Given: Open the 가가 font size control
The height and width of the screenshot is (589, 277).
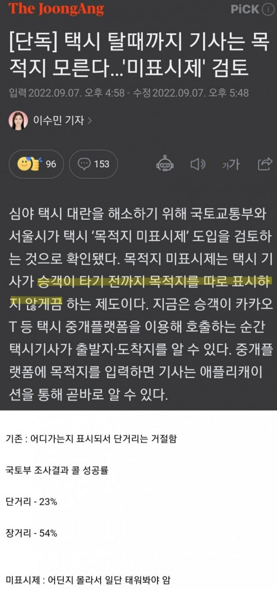Looking at the screenshot, I should pyautogui.click(x=231, y=164).
